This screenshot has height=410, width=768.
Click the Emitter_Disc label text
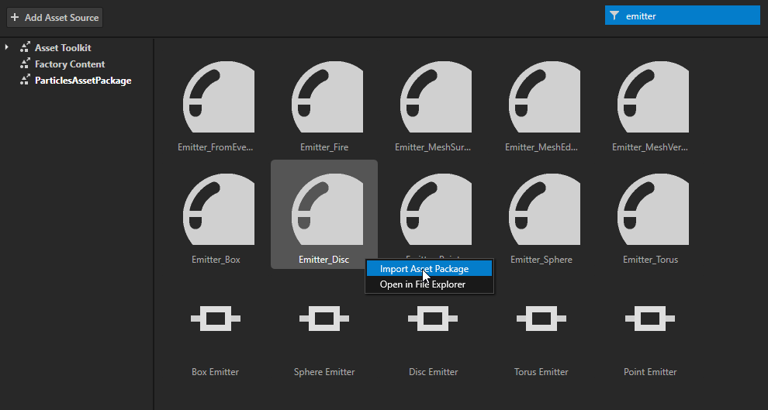coord(323,260)
